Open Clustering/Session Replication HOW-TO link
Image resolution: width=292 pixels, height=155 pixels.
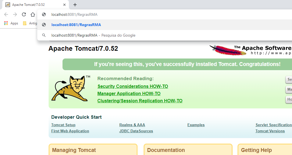coord(140,101)
